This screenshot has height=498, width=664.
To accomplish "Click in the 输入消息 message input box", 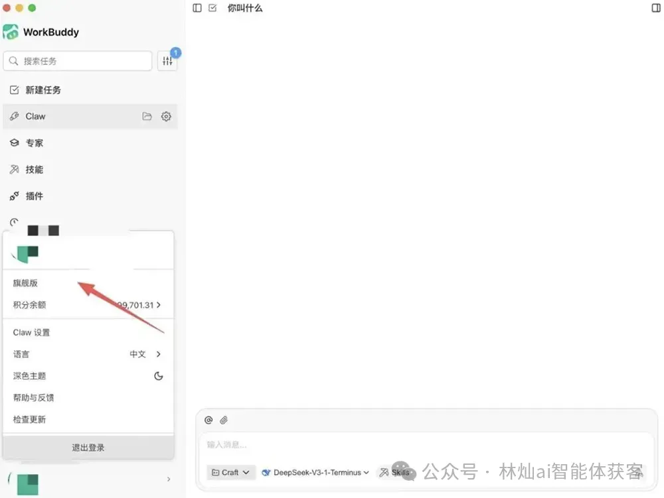I will click(426, 445).
